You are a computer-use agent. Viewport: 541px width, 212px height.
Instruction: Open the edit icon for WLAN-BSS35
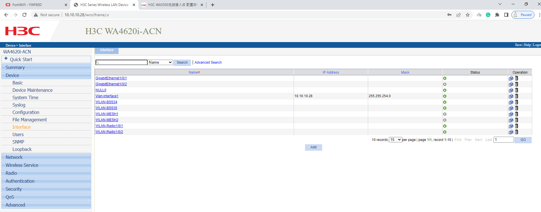(511, 108)
